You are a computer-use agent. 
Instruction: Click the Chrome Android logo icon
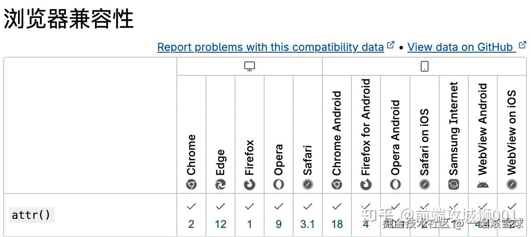pos(337,184)
